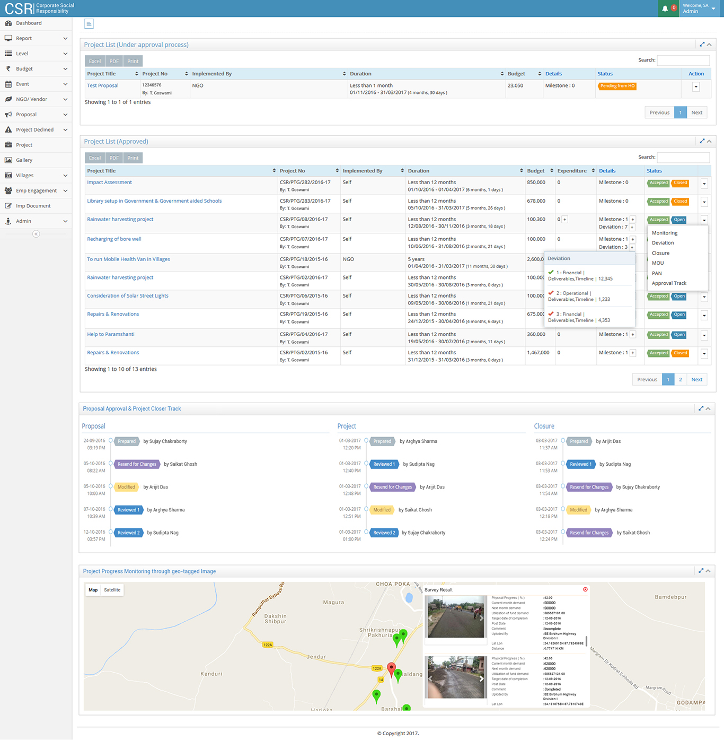The image size is (724, 740).
Task: Sort the Under approval list by Budget
Action: [524, 74]
